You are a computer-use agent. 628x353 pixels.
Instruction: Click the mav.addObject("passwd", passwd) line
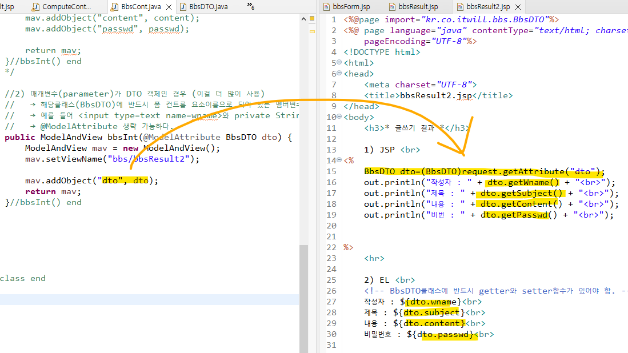point(107,29)
